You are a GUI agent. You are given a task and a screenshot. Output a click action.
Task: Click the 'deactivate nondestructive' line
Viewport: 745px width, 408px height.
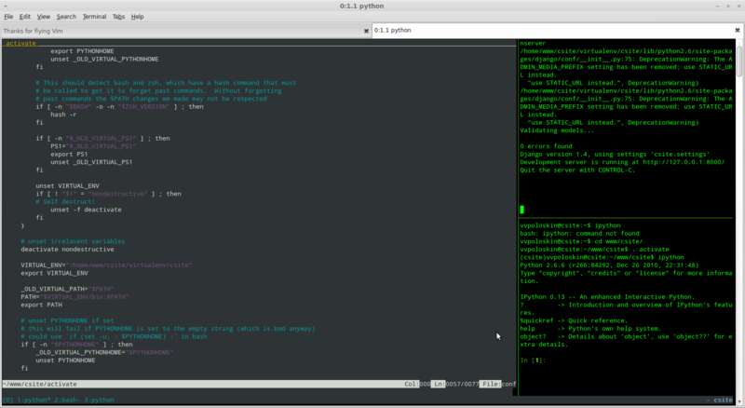tap(67, 249)
